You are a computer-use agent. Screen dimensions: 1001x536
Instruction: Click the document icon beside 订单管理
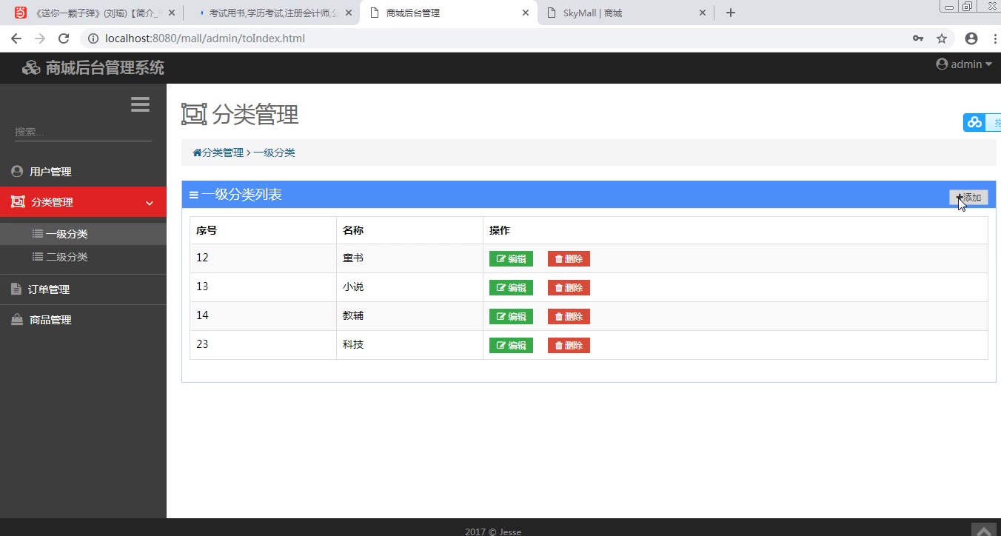tap(16, 289)
